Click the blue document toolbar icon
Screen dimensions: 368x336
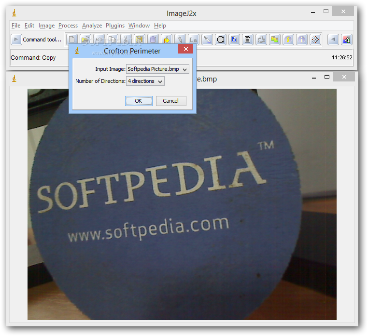(234, 40)
